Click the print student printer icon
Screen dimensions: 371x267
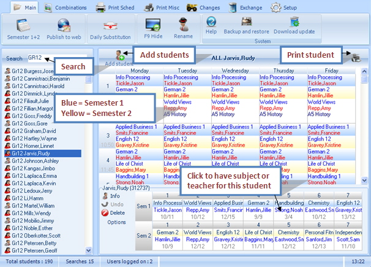[x=356, y=58]
